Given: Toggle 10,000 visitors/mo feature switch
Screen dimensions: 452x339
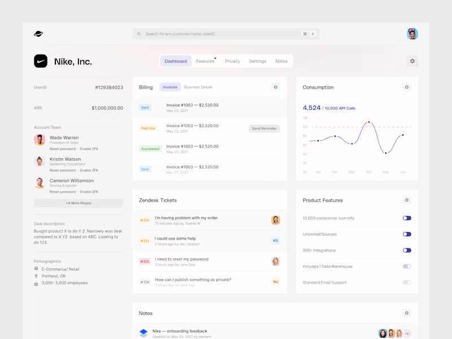Looking at the screenshot, I should point(407,218).
